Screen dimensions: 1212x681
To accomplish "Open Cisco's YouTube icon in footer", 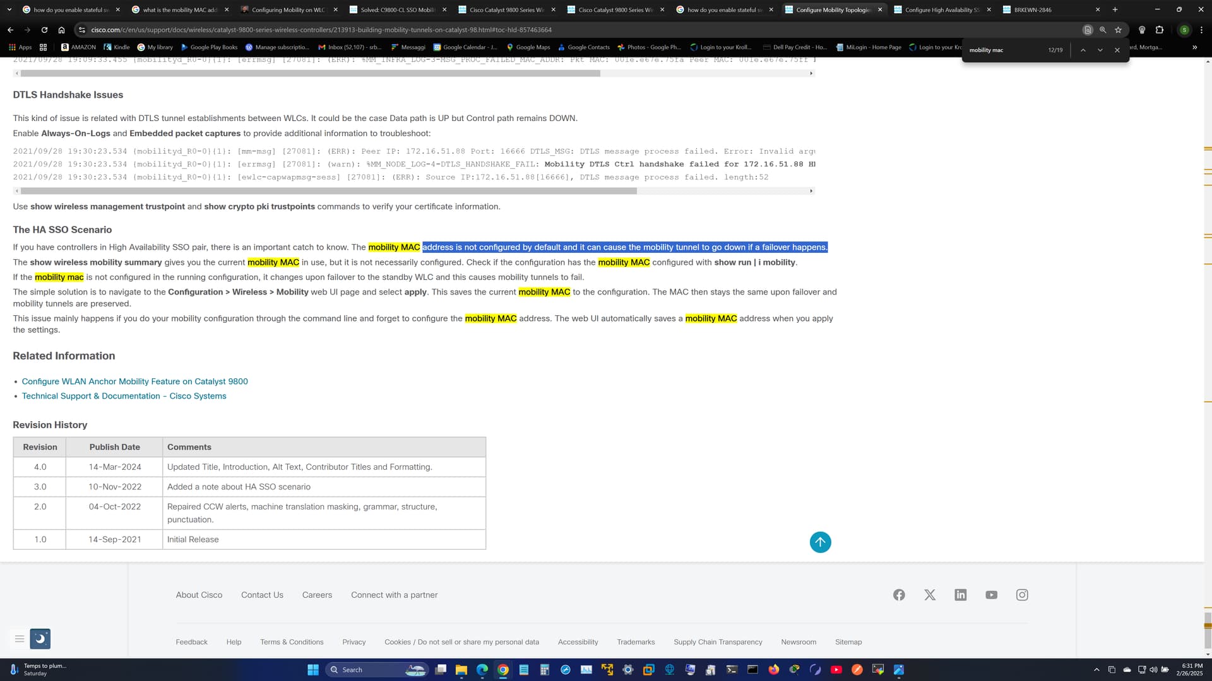I will click(x=991, y=595).
